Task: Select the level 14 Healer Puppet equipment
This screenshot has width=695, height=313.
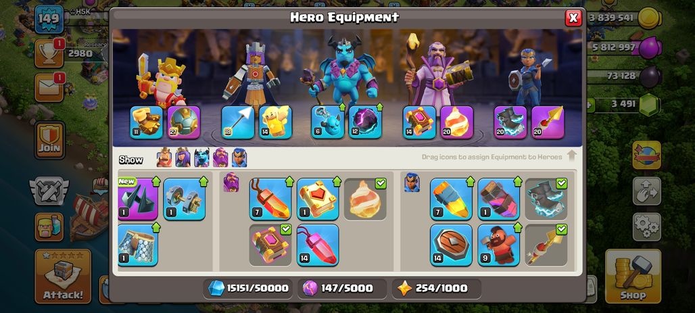Action: click(x=275, y=122)
